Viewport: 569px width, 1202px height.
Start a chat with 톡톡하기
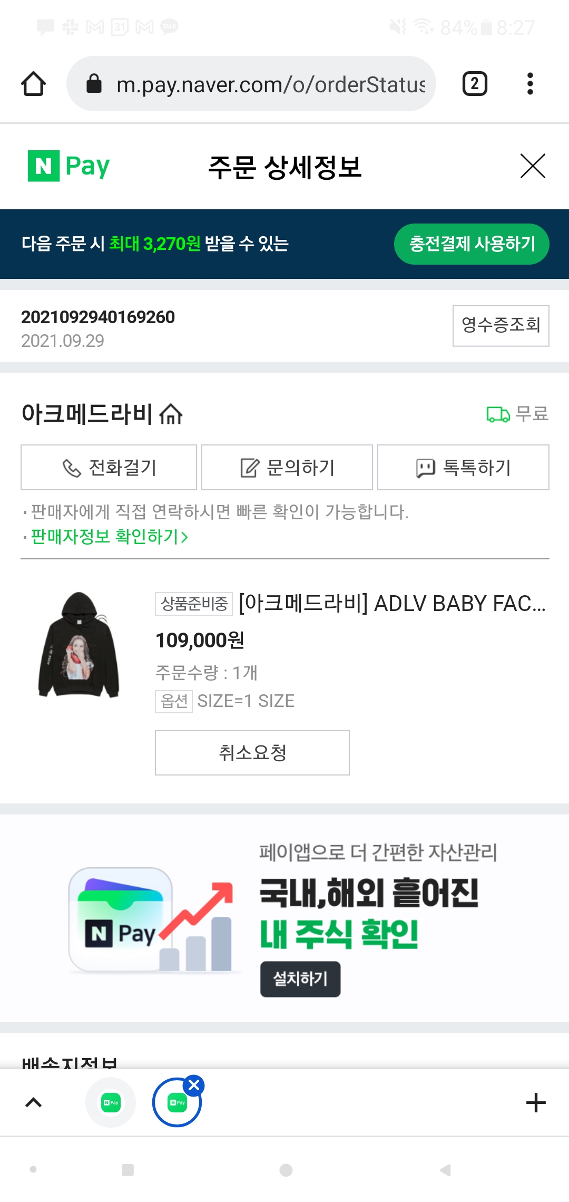[463, 468]
